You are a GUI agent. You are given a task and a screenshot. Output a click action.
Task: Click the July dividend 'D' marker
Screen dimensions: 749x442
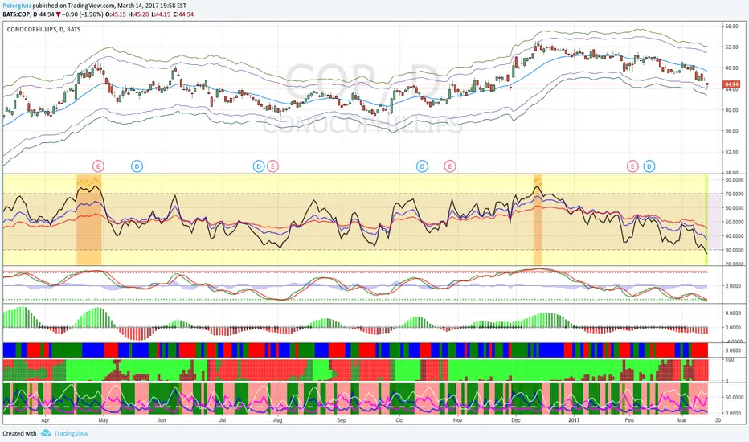[259, 166]
